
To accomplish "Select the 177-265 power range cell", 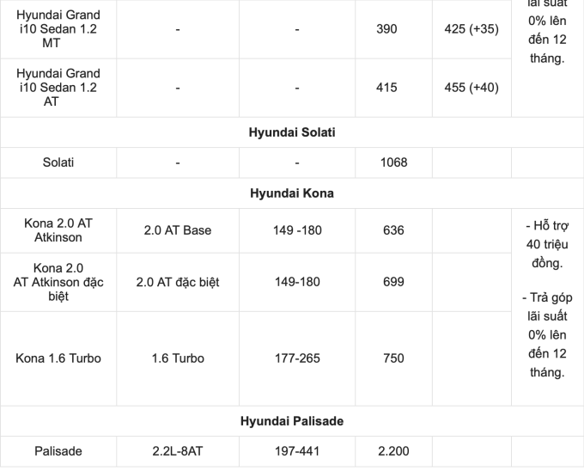I will click(296, 358).
